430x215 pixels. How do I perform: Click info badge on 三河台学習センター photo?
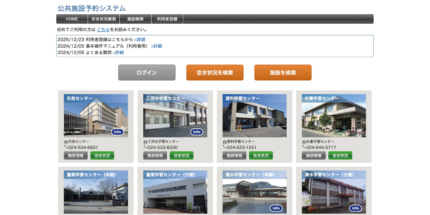pyautogui.click(x=197, y=132)
